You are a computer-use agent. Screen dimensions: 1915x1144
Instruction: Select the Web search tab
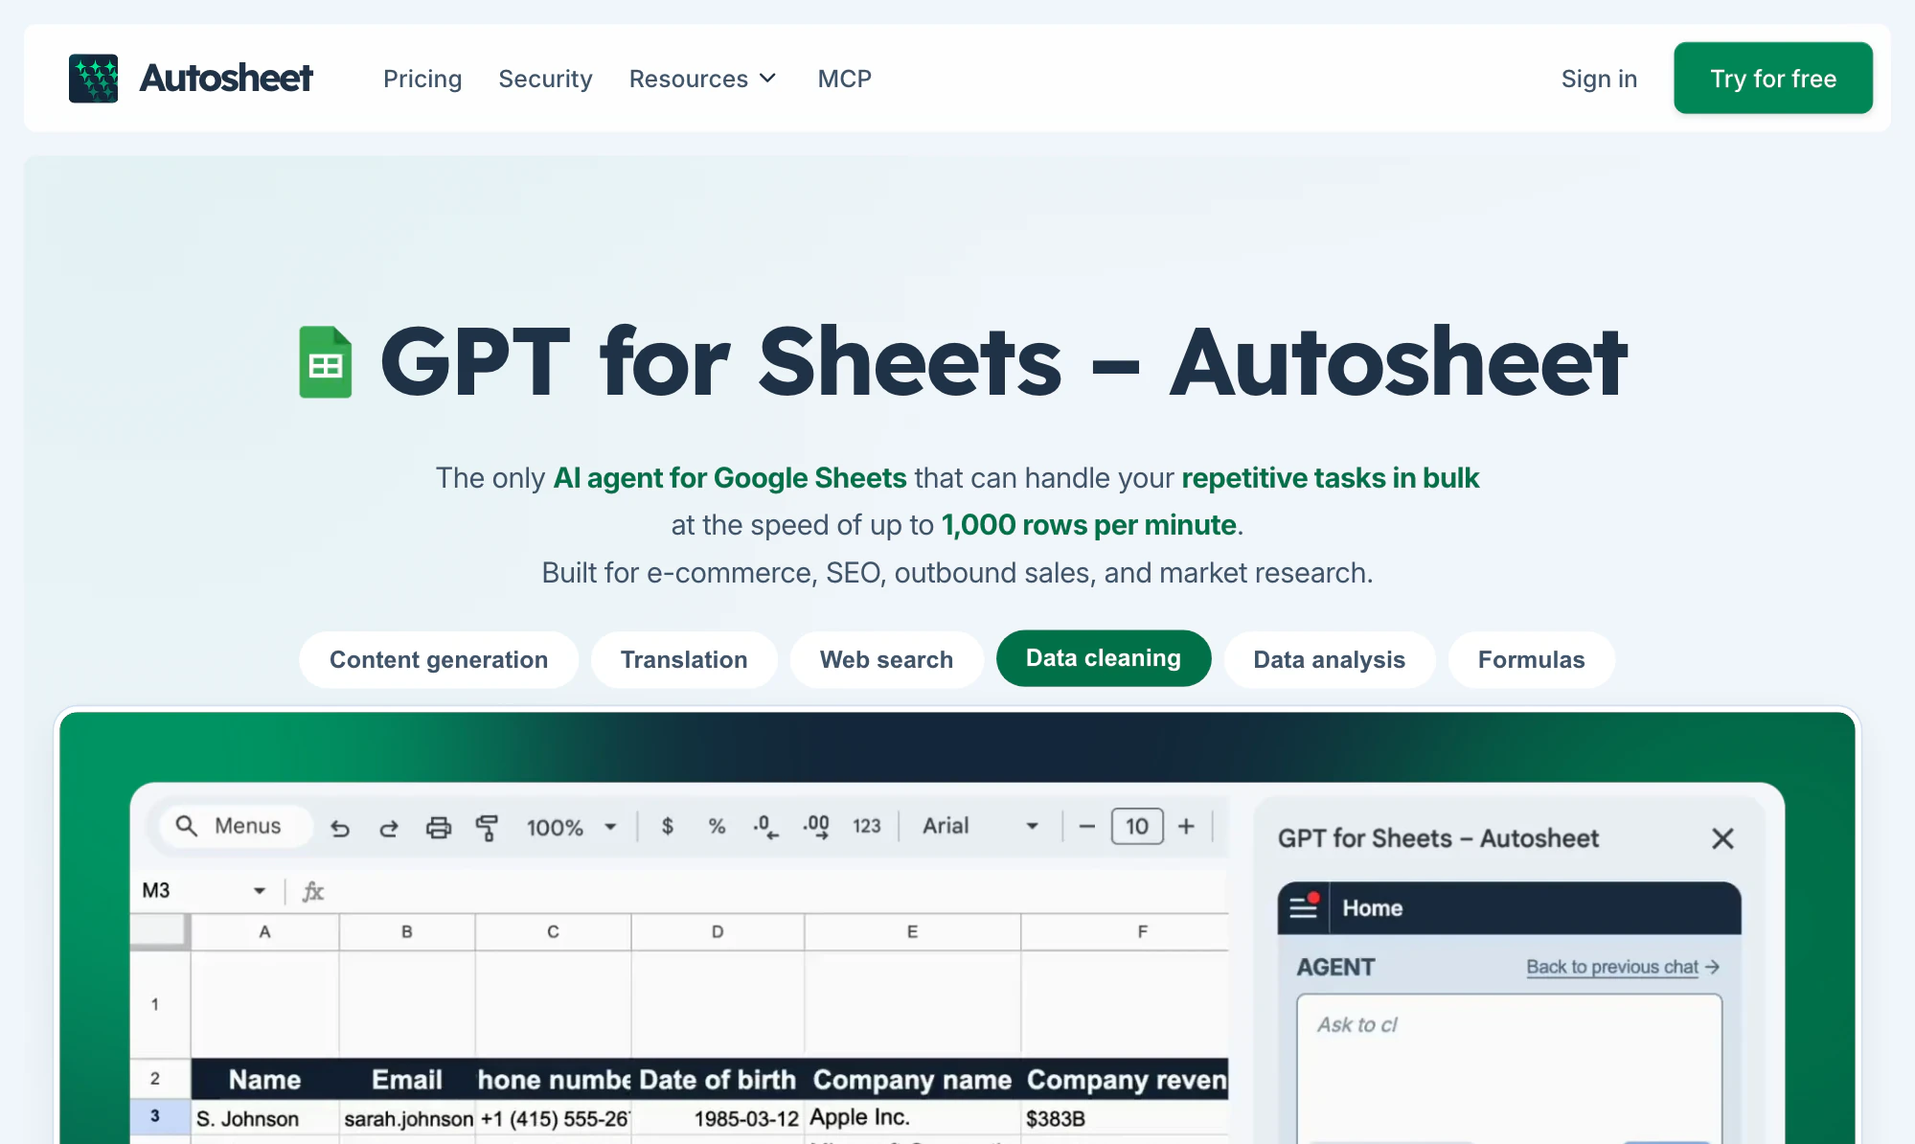pyautogui.click(x=887, y=660)
